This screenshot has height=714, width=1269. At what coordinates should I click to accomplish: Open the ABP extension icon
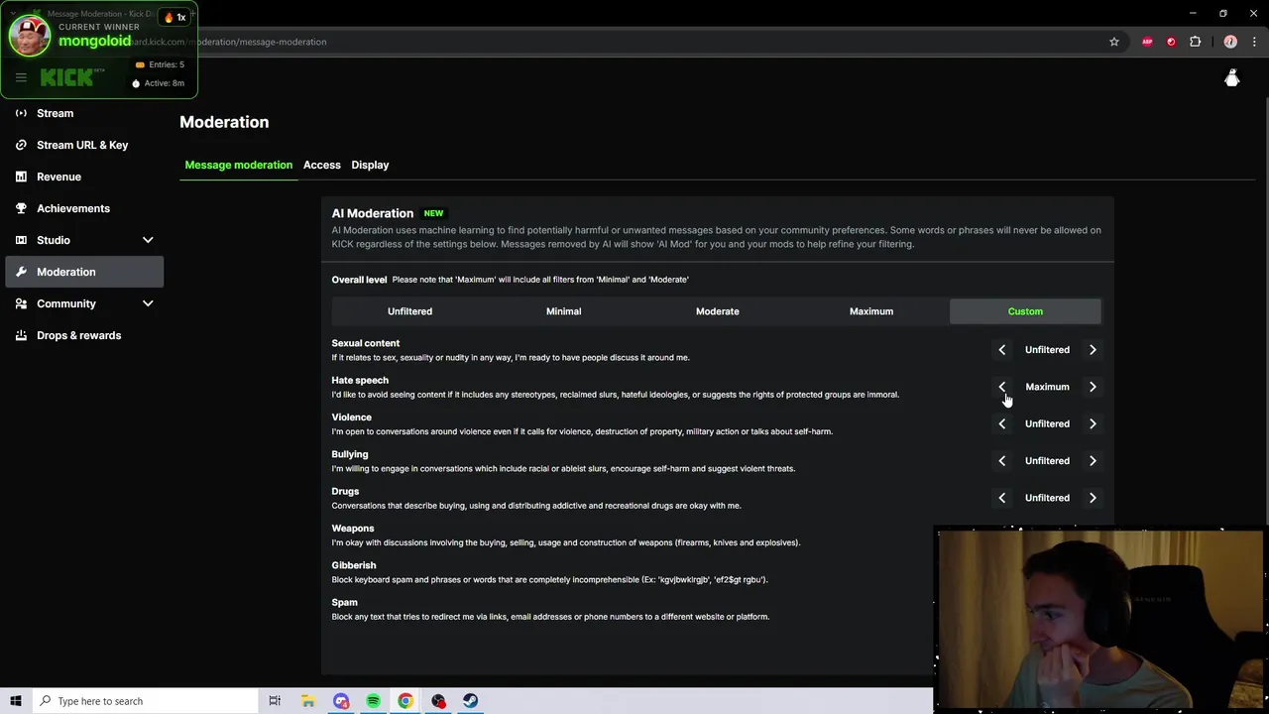pyautogui.click(x=1147, y=42)
